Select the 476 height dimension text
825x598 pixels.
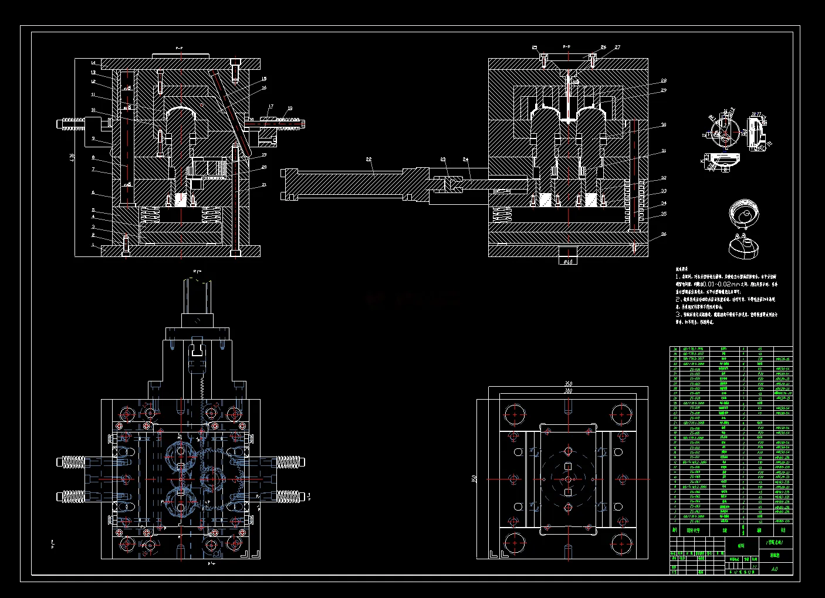[72, 157]
